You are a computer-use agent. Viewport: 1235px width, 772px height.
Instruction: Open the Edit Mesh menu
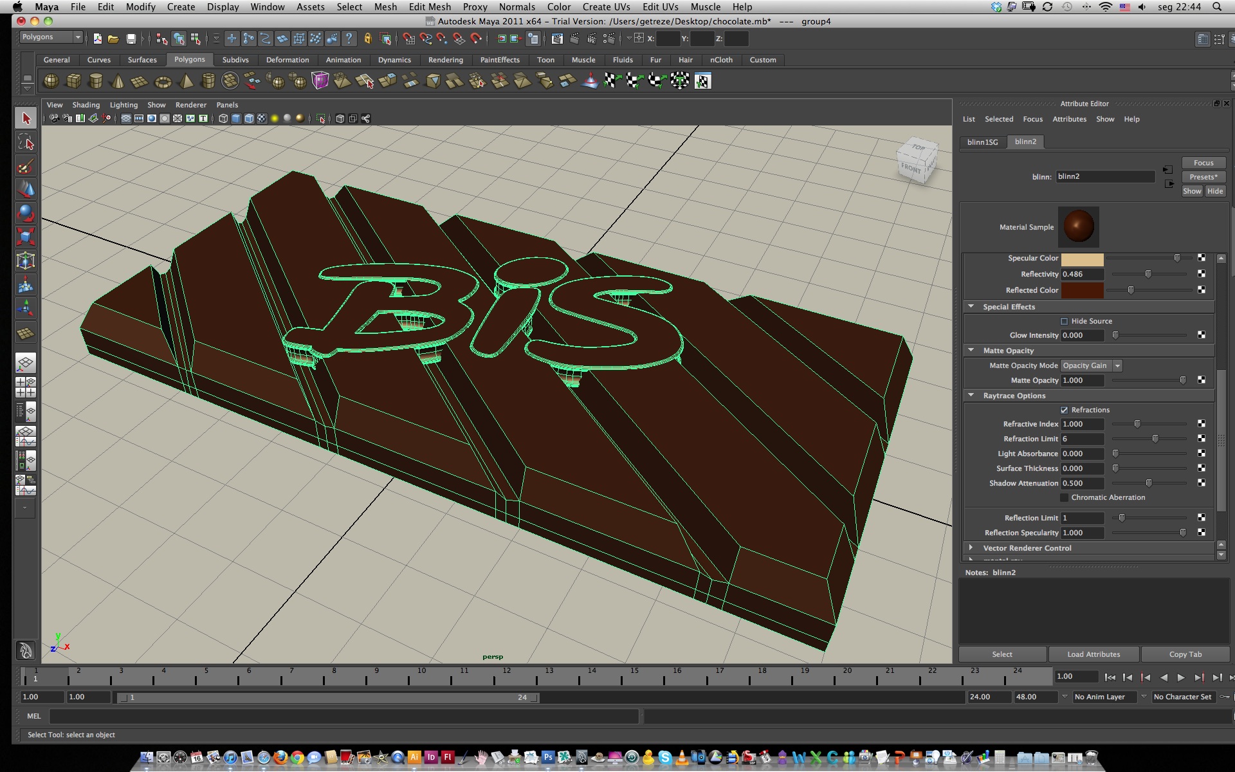click(x=430, y=7)
